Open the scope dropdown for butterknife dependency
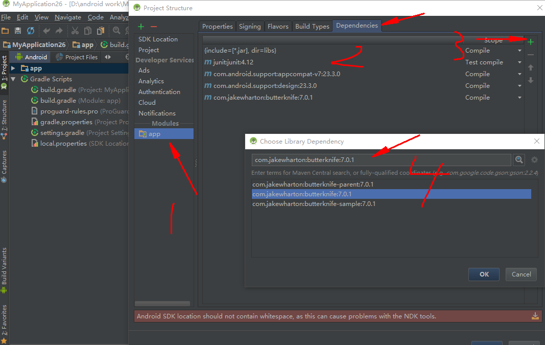Viewport: 545px width, 345px height. 519,98
